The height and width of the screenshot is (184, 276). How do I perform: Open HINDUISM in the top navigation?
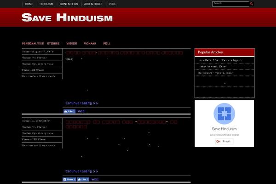coord(46,4)
